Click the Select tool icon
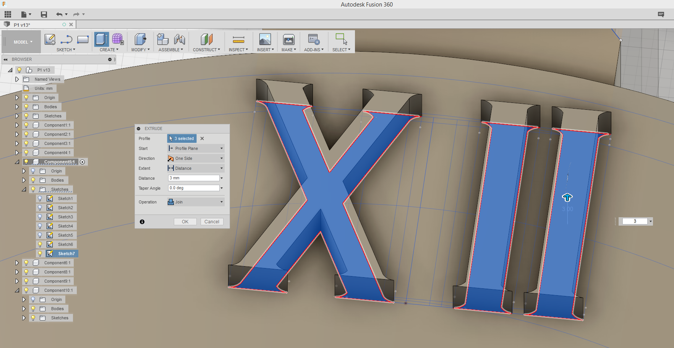 tap(341, 39)
